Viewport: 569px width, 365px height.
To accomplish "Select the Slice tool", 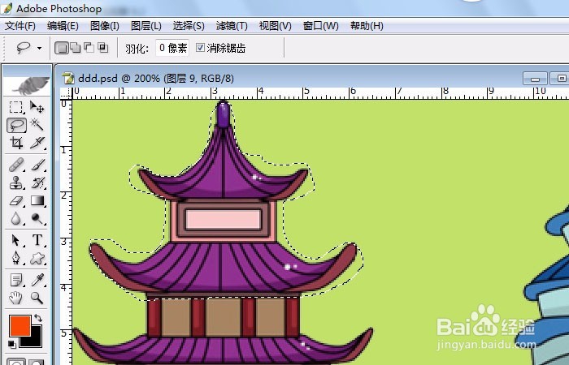I will [x=37, y=143].
